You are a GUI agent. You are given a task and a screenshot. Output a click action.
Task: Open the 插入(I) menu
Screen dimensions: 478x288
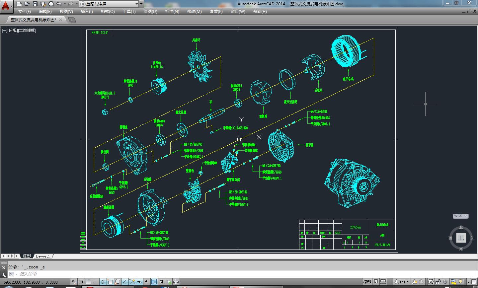(87, 12)
